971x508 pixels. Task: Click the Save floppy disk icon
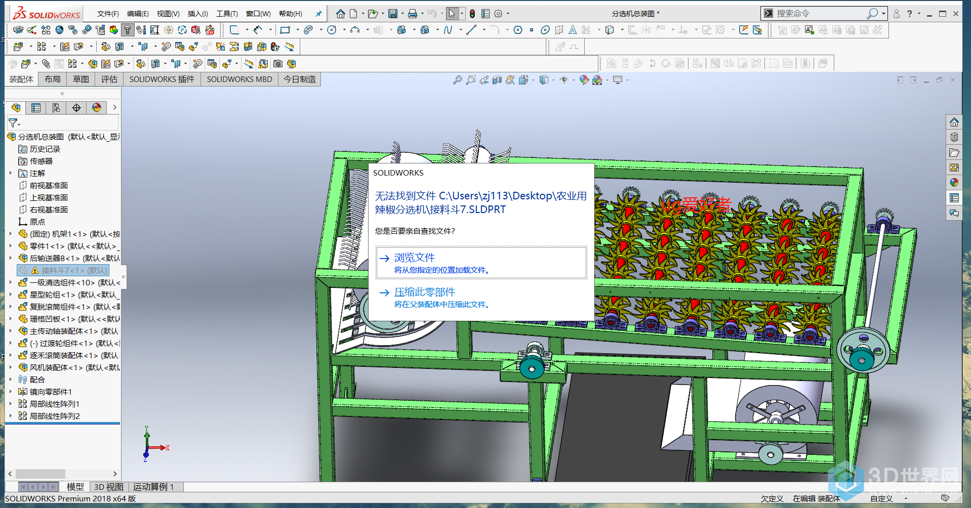point(392,14)
